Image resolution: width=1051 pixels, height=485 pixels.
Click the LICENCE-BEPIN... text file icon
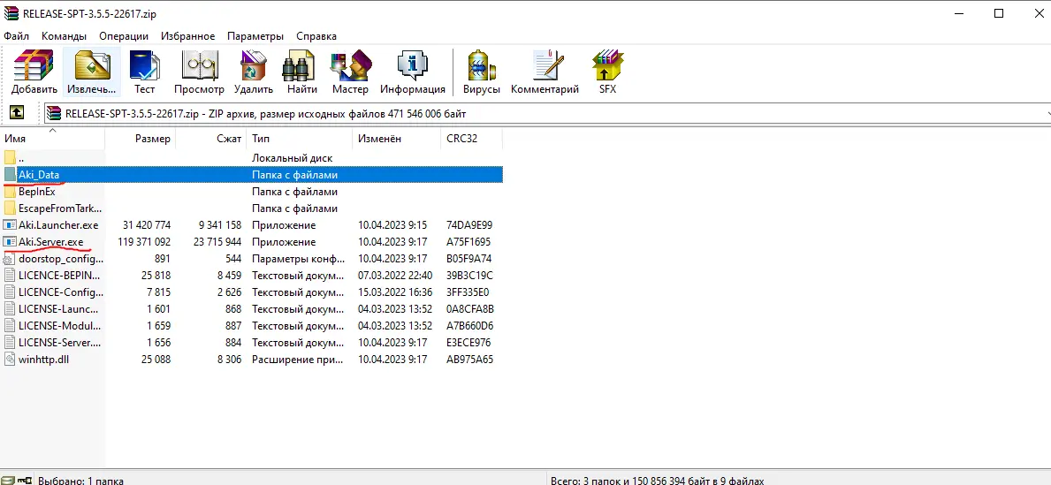tap(10, 276)
